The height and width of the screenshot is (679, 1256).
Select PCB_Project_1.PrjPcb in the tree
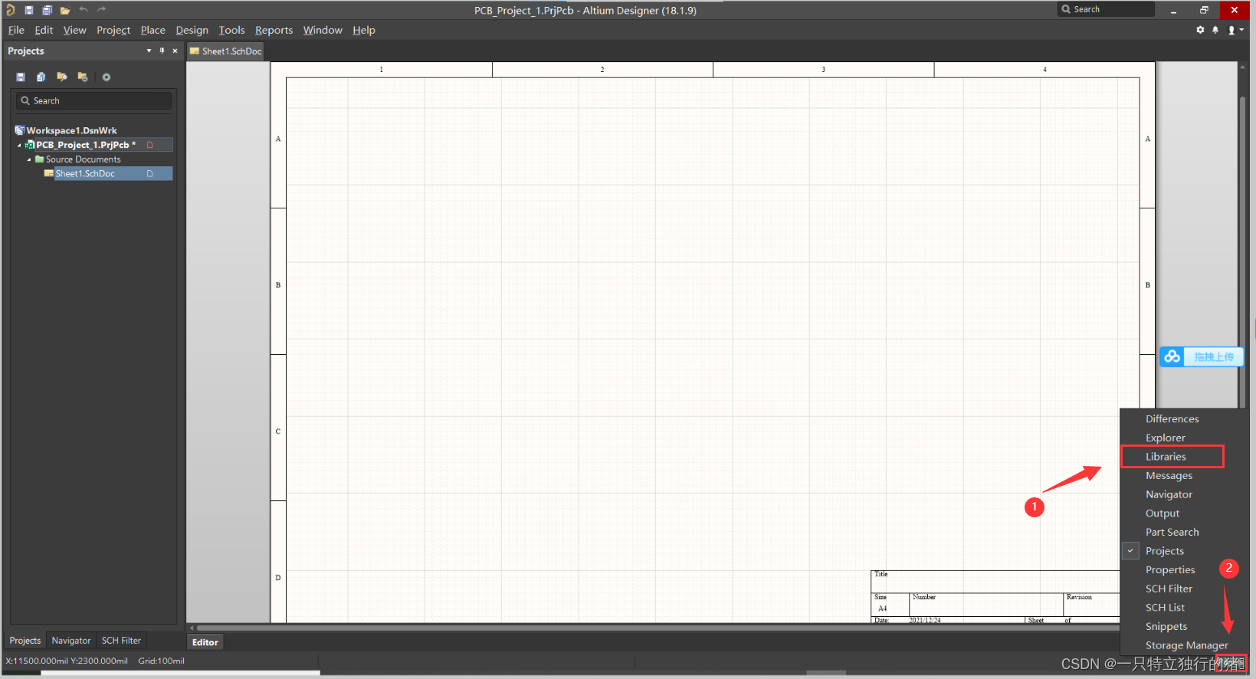coord(86,145)
